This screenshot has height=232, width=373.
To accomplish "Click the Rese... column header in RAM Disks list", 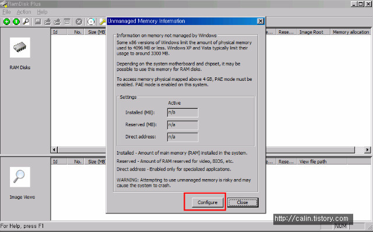I will click(286, 32).
